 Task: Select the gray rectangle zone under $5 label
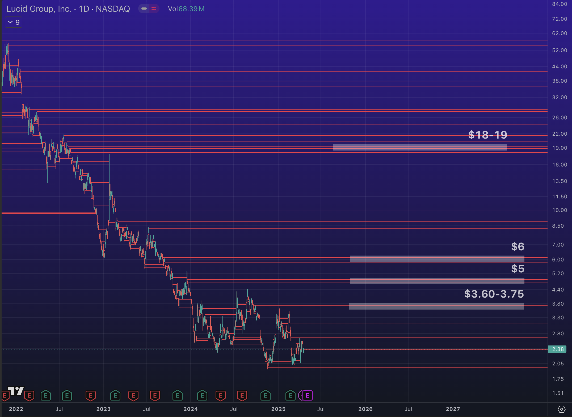pyautogui.click(x=437, y=281)
